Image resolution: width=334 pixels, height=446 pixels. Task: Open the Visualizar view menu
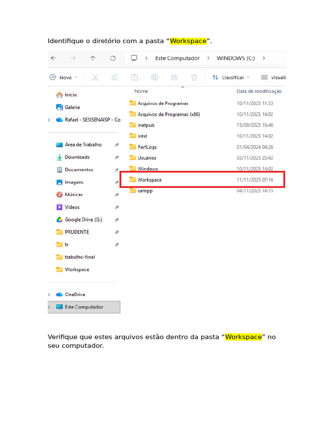[x=274, y=78]
